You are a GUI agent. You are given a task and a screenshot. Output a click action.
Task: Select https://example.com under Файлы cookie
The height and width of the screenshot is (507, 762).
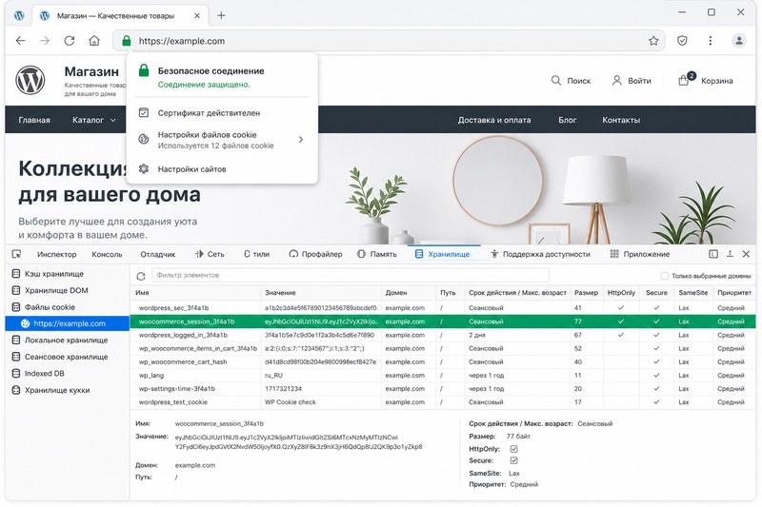68,323
